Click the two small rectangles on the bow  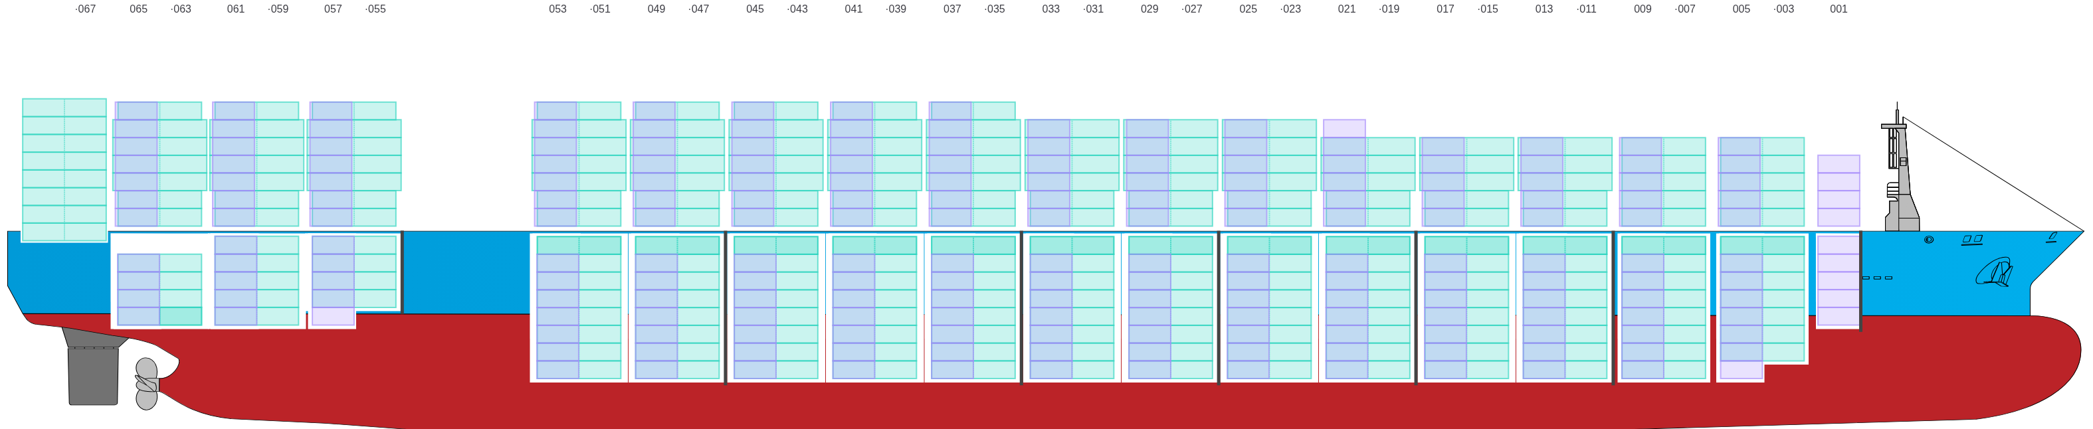click(x=1972, y=240)
